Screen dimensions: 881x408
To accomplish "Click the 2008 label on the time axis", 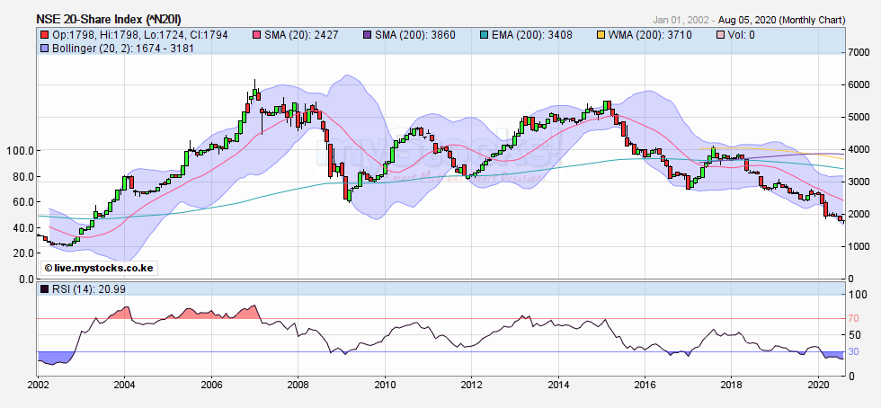I will point(298,385).
